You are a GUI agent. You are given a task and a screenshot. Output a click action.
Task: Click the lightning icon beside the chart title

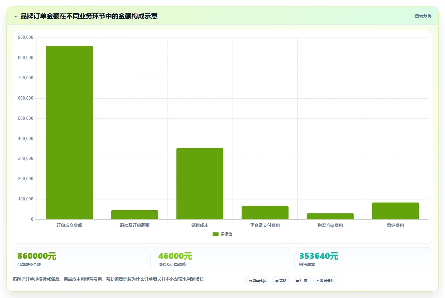[x=15, y=16]
